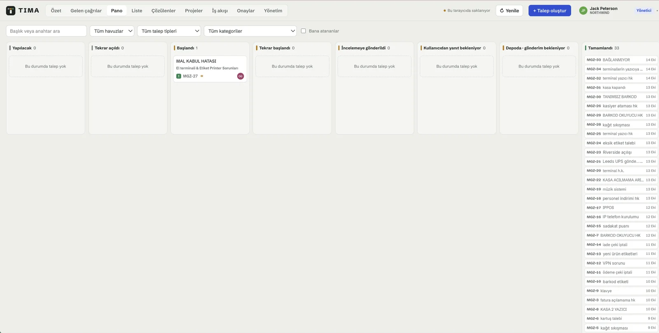Open the Gelen çağrılar tab
659x333 pixels.
click(x=86, y=11)
